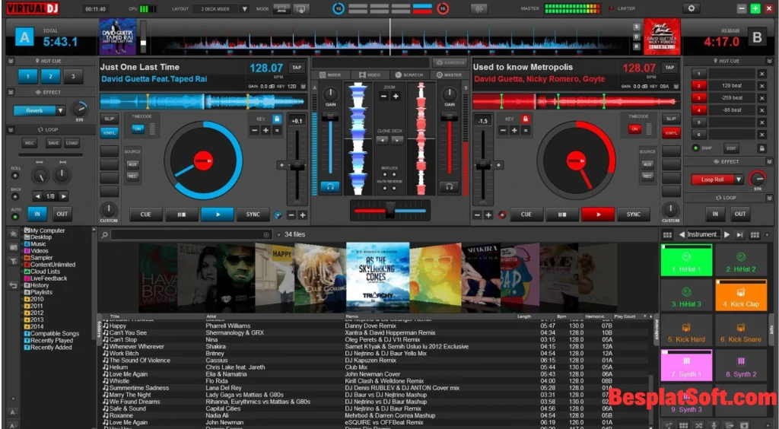Screen dimensions: 779x429
Task: Click the deck A loop SAVE button
Action: (x=53, y=143)
